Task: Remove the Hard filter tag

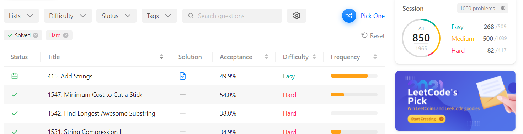Action: [66, 35]
